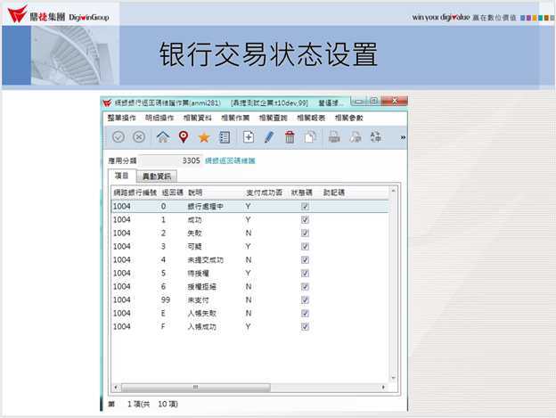Select the 未支付 description cell
Screen dimensions: 556x418
pos(198,300)
